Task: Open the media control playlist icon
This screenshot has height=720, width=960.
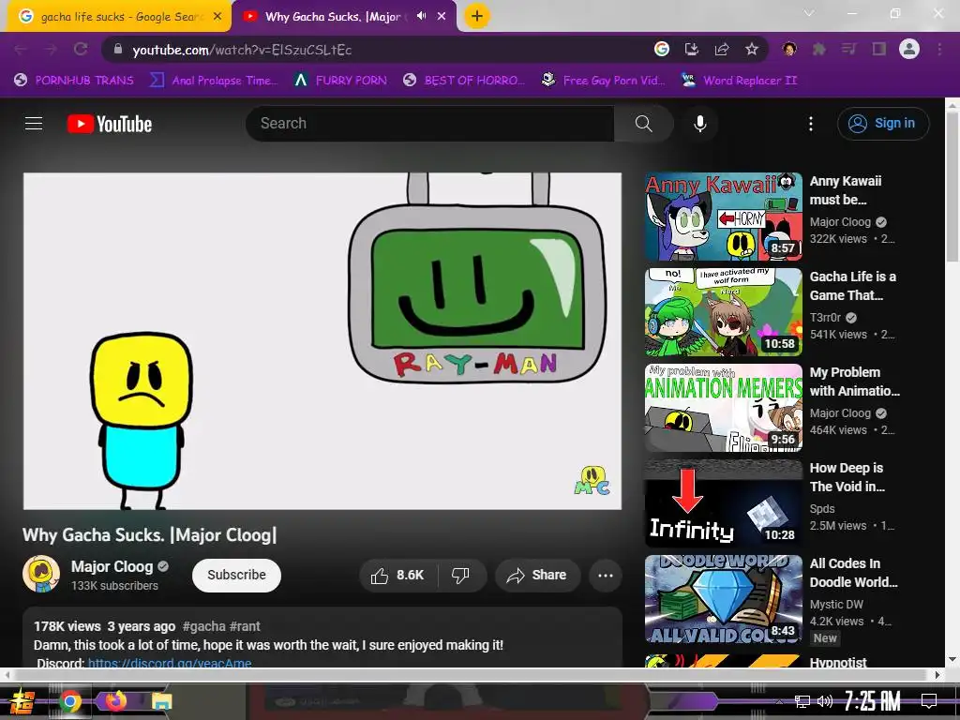Action: pos(848,49)
